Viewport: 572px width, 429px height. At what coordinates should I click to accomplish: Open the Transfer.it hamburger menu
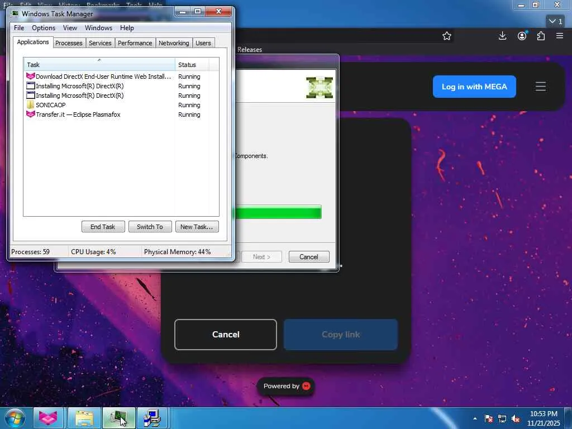coord(541,87)
